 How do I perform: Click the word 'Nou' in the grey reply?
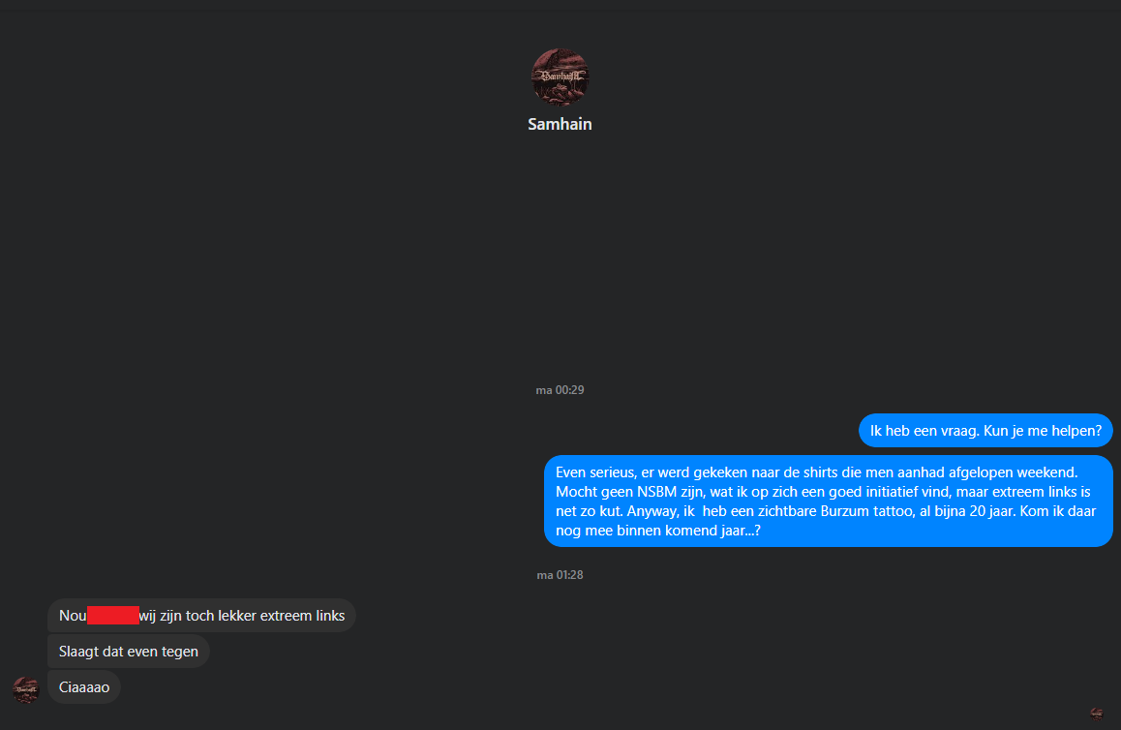[x=73, y=616]
